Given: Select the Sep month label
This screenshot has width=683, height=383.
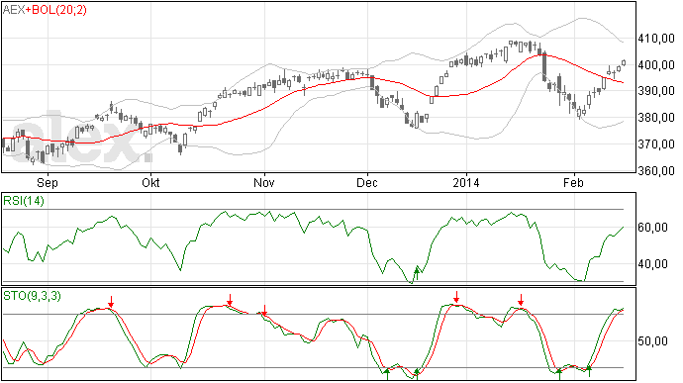Looking at the screenshot, I should (48, 182).
